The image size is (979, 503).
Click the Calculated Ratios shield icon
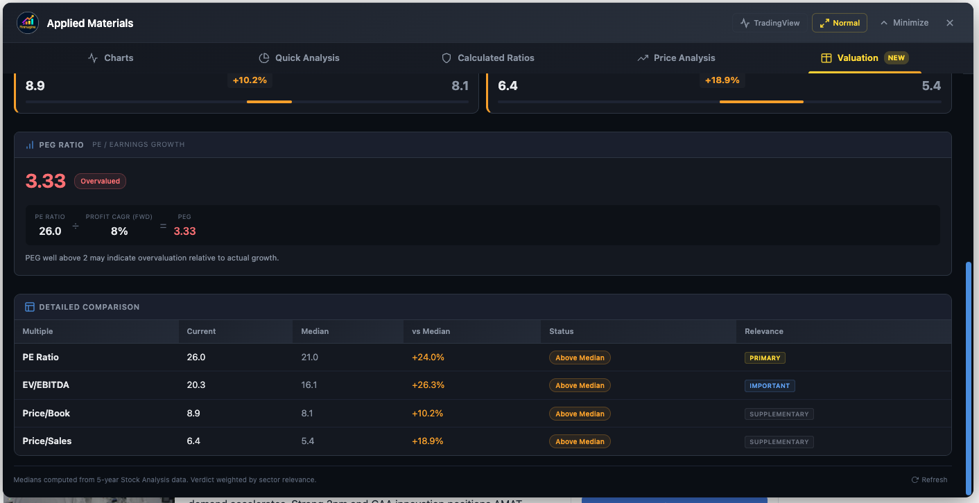click(446, 58)
